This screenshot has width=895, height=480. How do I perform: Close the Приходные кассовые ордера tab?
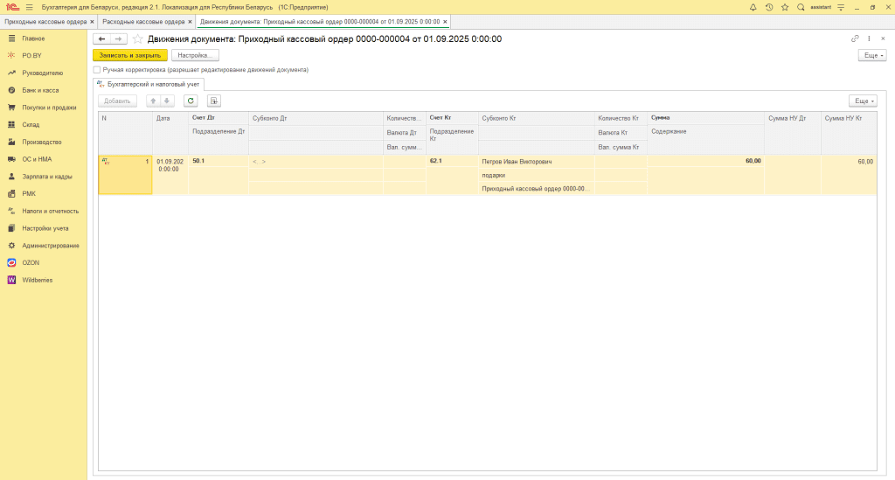click(90, 21)
